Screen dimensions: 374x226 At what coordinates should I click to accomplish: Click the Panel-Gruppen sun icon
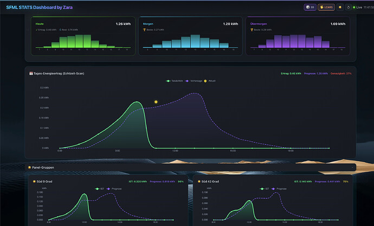coord(29,168)
